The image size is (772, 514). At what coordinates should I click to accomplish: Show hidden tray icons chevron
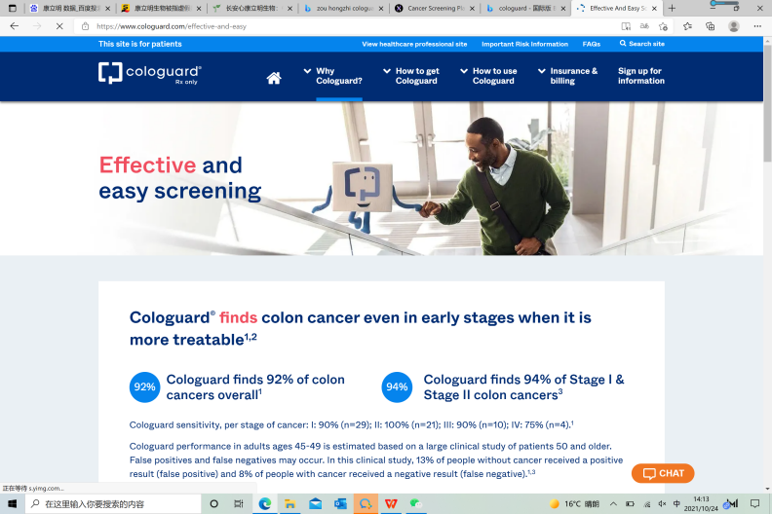pyautogui.click(x=613, y=503)
